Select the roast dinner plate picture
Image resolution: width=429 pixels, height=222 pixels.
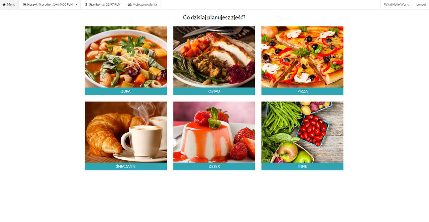[x=214, y=57]
